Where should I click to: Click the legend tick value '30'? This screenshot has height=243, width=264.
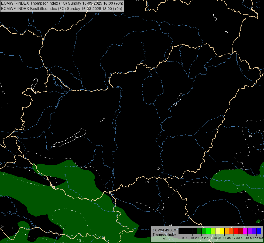215,238
